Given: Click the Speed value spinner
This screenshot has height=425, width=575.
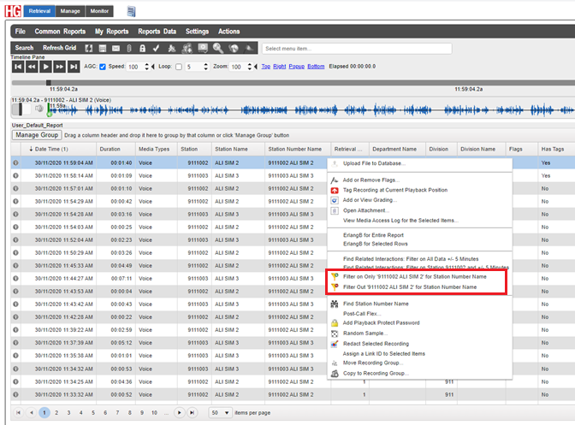Looking at the screenshot, I should 146,67.
